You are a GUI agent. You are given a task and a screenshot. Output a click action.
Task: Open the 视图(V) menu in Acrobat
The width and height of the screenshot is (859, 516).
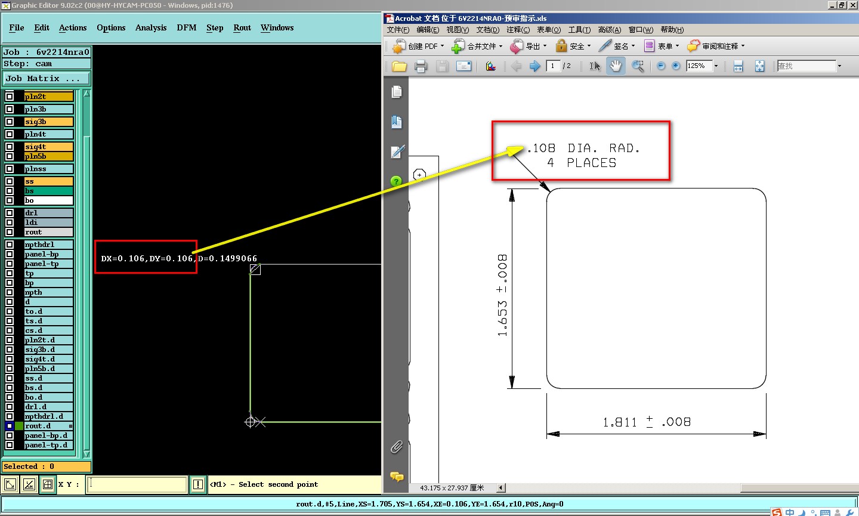point(458,29)
